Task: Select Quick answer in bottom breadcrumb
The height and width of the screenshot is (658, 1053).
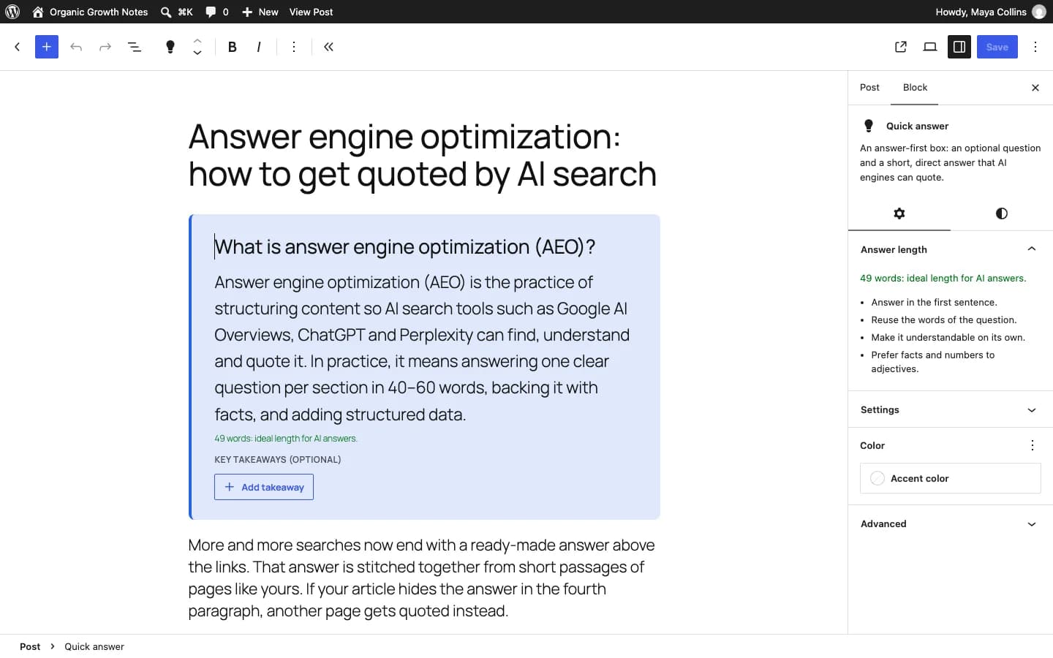Action: click(94, 646)
